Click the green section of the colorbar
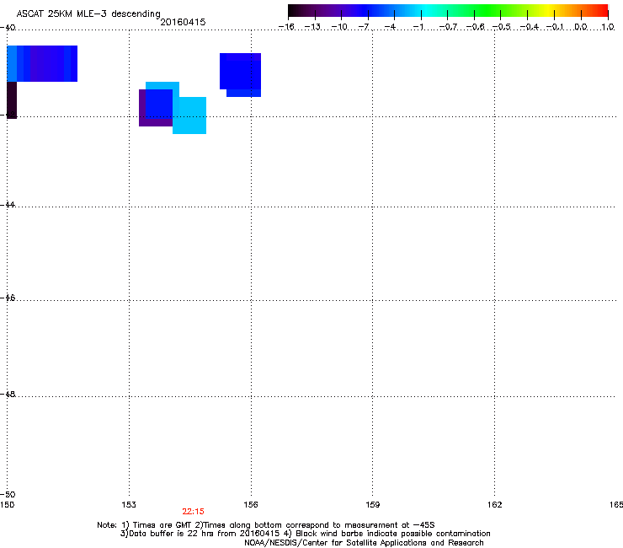This screenshot has width=623, height=548. click(488, 11)
